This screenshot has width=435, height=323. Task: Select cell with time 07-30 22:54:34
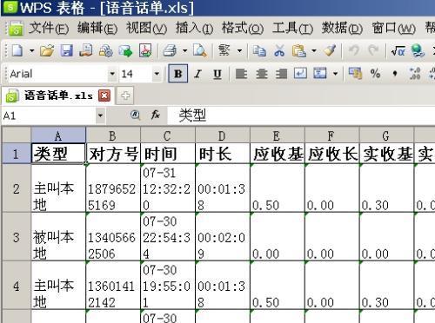[x=168, y=237]
